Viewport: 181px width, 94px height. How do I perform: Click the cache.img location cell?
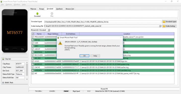click(127, 67)
